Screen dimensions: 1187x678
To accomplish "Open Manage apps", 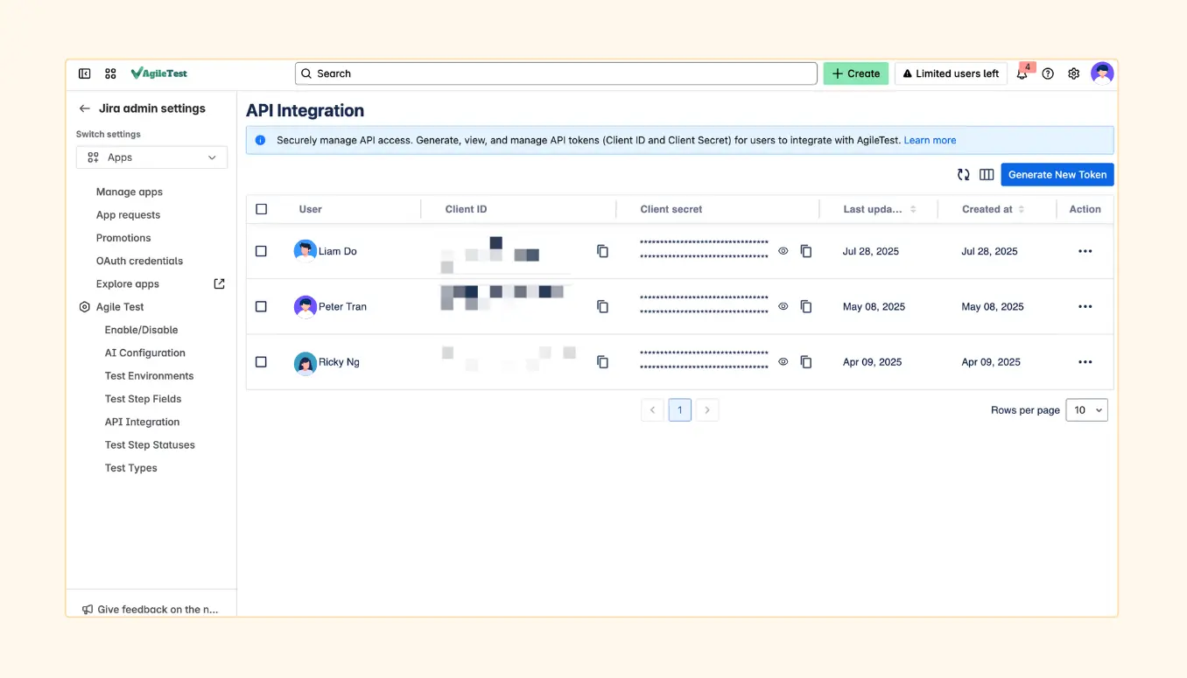I will [130, 192].
